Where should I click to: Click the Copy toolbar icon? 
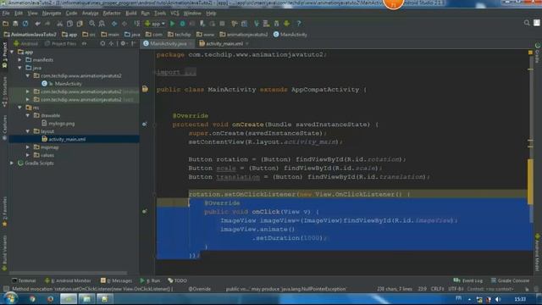69,24
